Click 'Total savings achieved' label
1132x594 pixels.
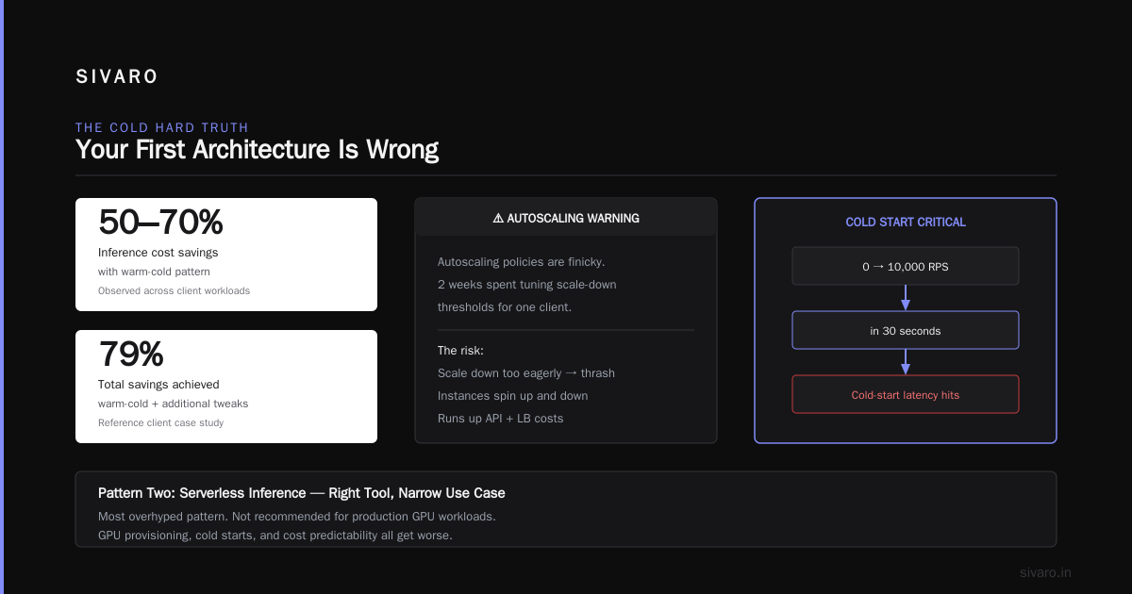pyautogui.click(x=158, y=385)
